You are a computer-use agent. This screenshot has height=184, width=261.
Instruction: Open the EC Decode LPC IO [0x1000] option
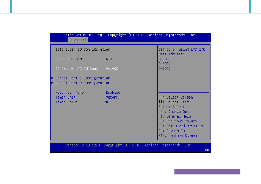click(112, 68)
